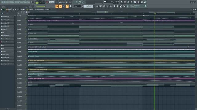The width and height of the screenshot is (197, 110).
Task: Toggle the orange multilink chain button
Action: 67,6
